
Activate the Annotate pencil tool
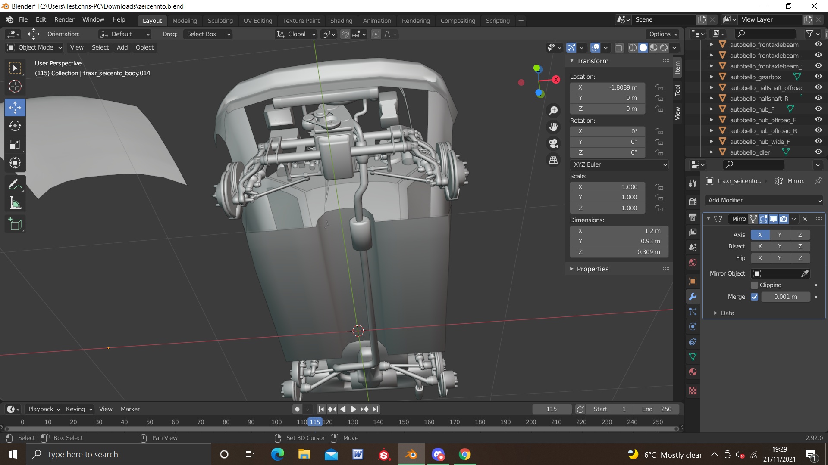tap(15, 184)
